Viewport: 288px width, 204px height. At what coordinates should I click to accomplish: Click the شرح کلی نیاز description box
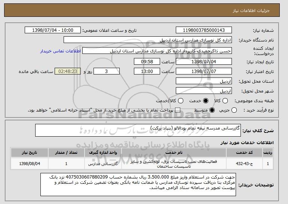[x=138, y=130]
